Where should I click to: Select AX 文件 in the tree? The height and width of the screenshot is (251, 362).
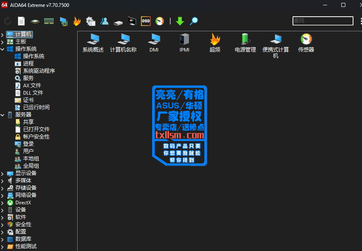tap(28, 86)
